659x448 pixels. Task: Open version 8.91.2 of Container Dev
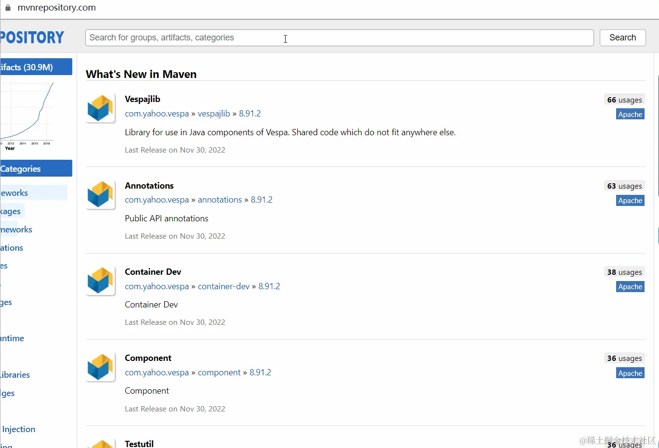point(269,286)
